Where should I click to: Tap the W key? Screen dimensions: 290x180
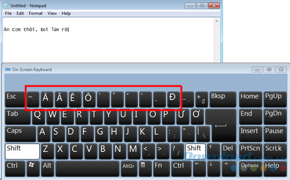(x=53, y=117)
